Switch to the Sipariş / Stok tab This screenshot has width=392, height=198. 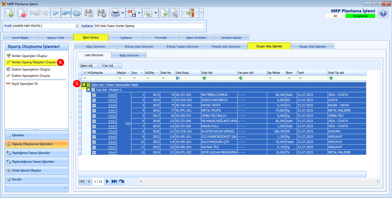(x=55, y=38)
